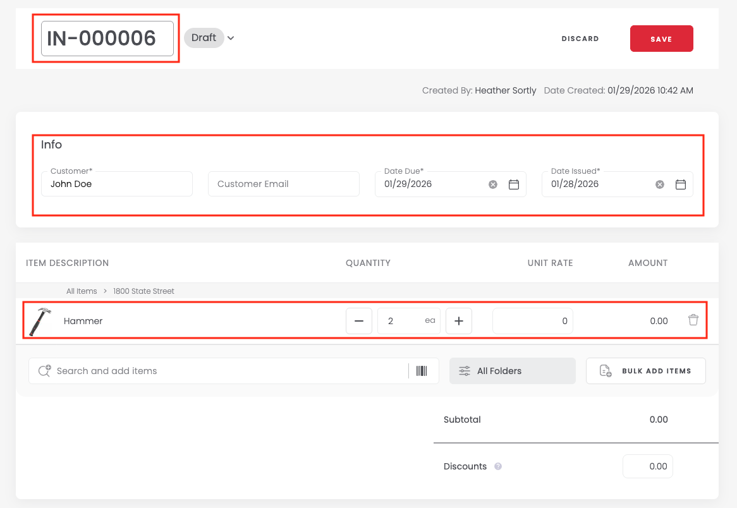The image size is (737, 508).
Task: Increase Hammer quantity with plus button
Action: [459, 321]
